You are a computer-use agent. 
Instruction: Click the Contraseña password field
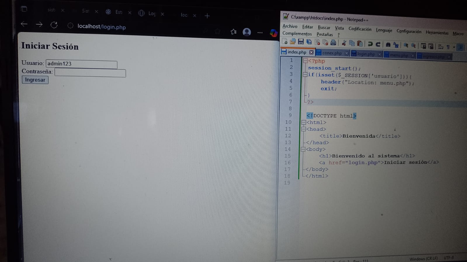[x=90, y=73]
